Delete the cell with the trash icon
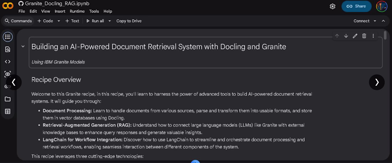This screenshot has width=392, height=163. 364,36
